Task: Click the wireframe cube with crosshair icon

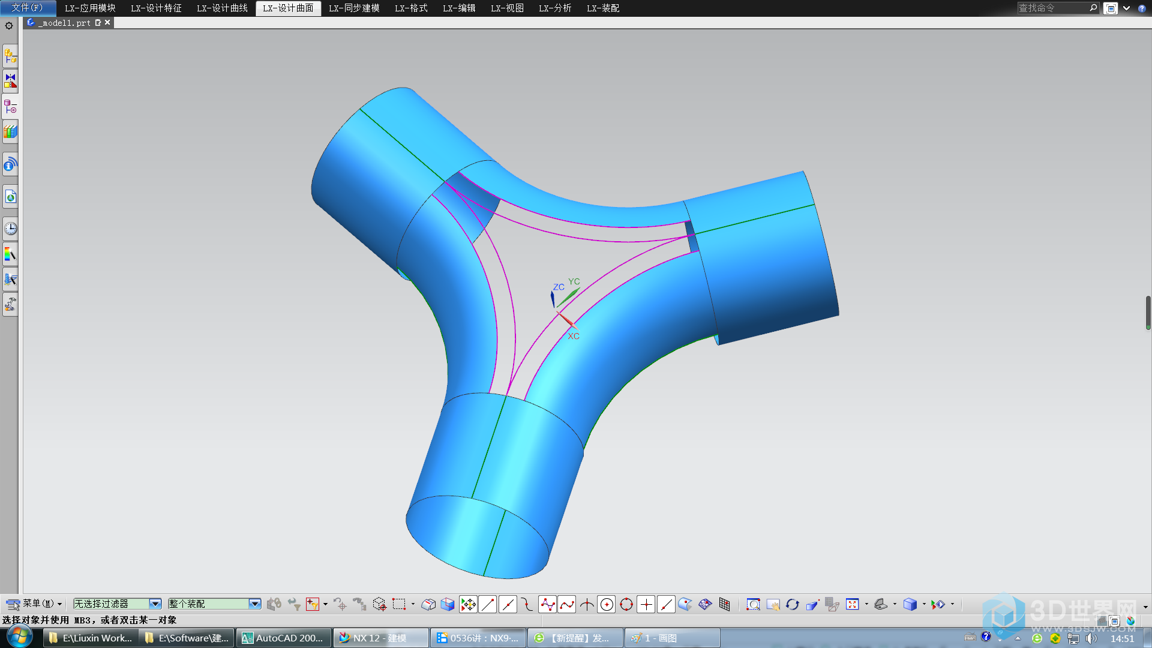Action: click(379, 604)
